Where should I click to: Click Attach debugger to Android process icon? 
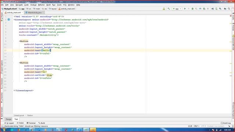(204, 9)
